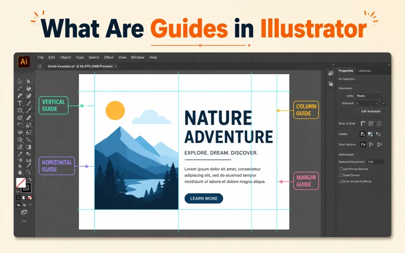Open the Type menu
The height and width of the screenshot is (253, 405).
(80, 57)
